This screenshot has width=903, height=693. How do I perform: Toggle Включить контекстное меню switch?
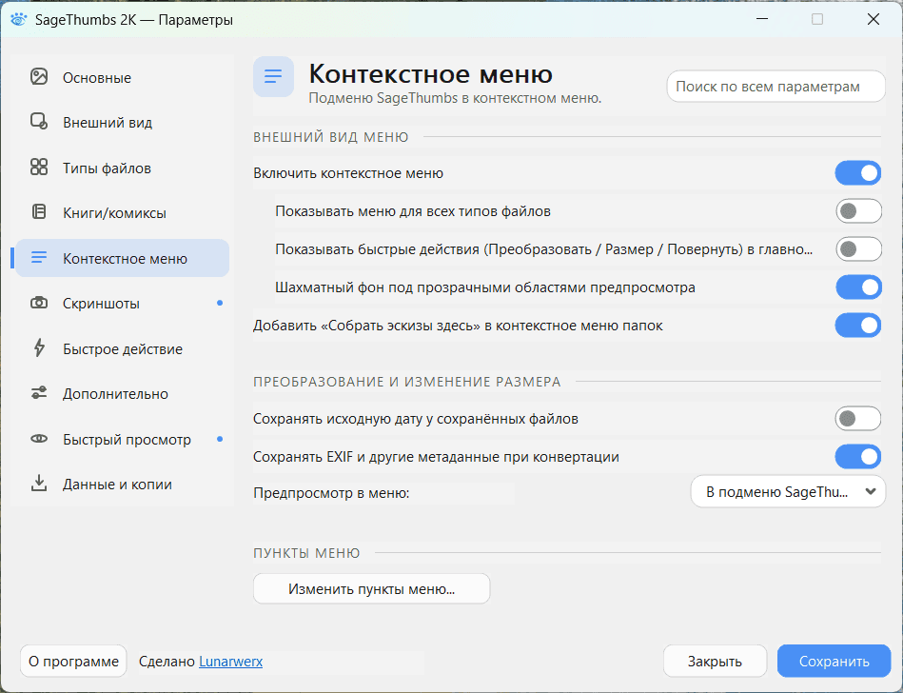pyautogui.click(x=858, y=173)
